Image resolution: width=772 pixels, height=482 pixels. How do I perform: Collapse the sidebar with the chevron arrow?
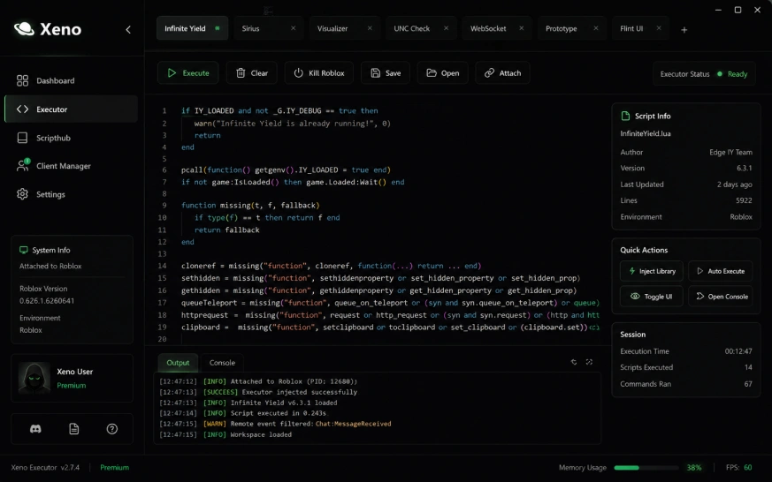pos(128,29)
